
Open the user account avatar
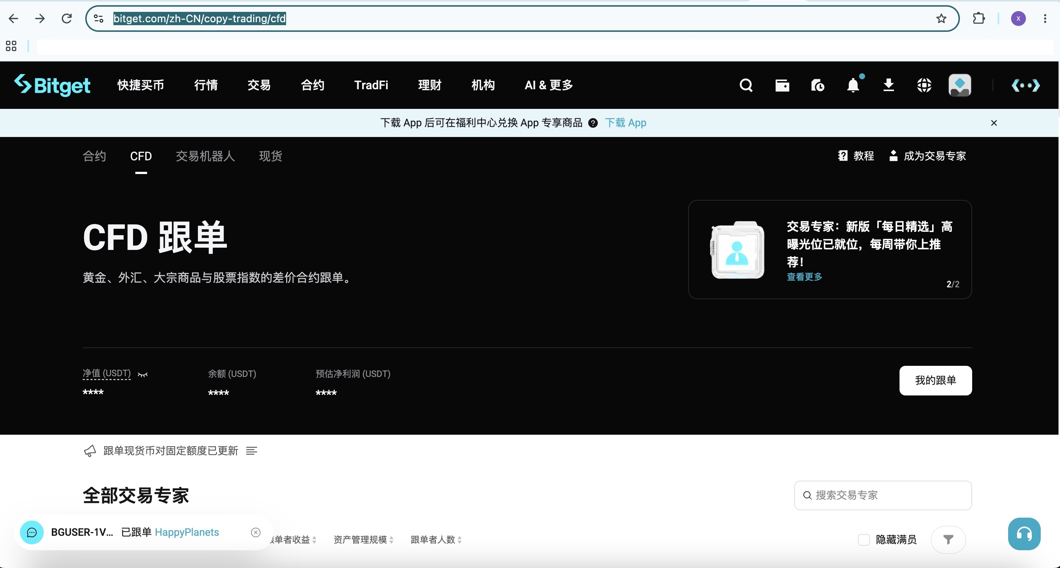(960, 85)
